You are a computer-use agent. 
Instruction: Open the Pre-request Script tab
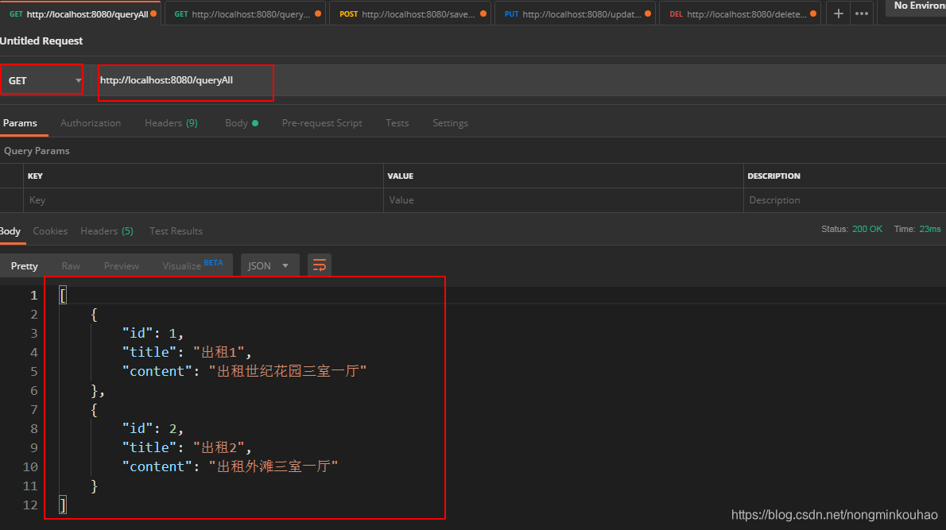coord(322,123)
